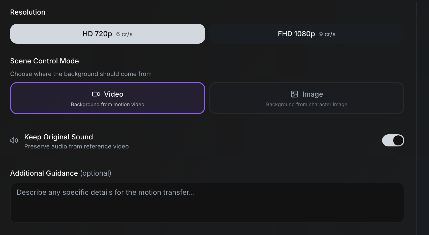
Task: Click the '9 cr/s' price text
Action: pos(327,34)
